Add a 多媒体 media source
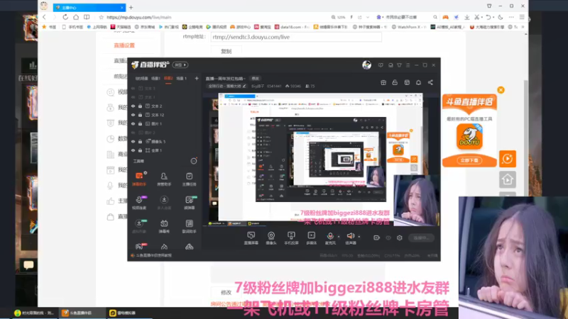This screenshot has height=319, width=568. pyautogui.click(x=311, y=238)
